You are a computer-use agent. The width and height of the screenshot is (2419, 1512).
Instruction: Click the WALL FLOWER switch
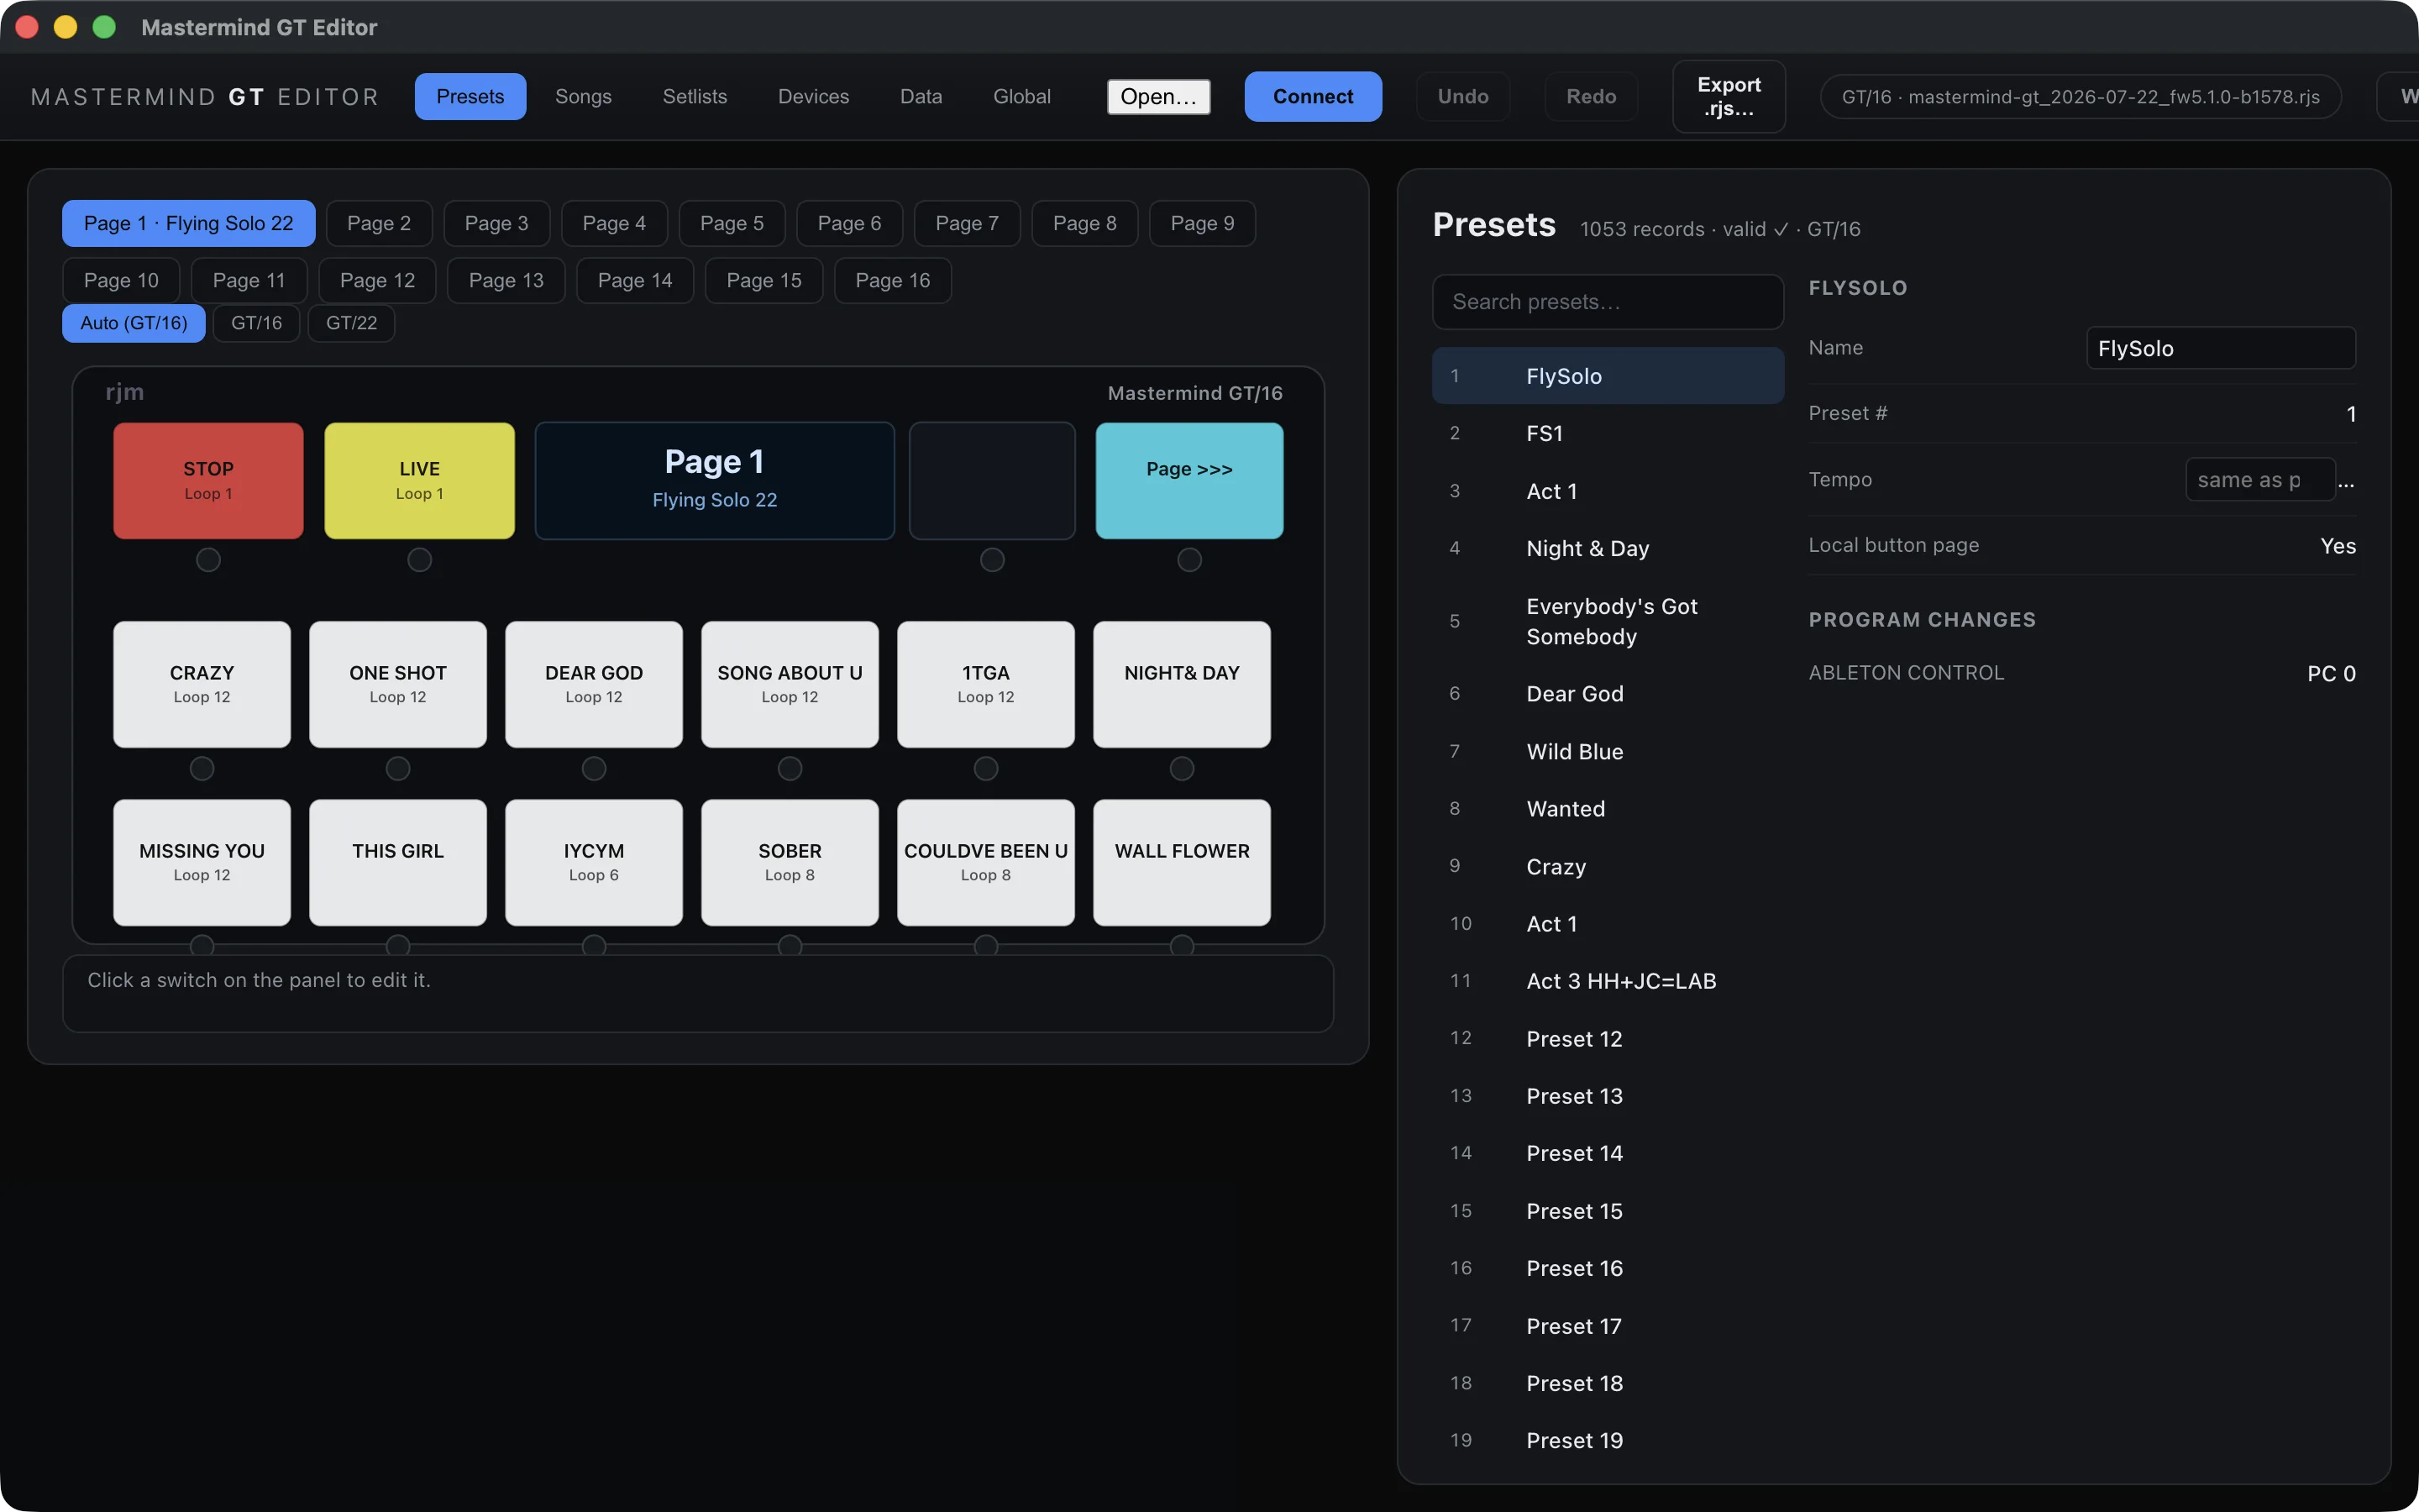[1182, 862]
